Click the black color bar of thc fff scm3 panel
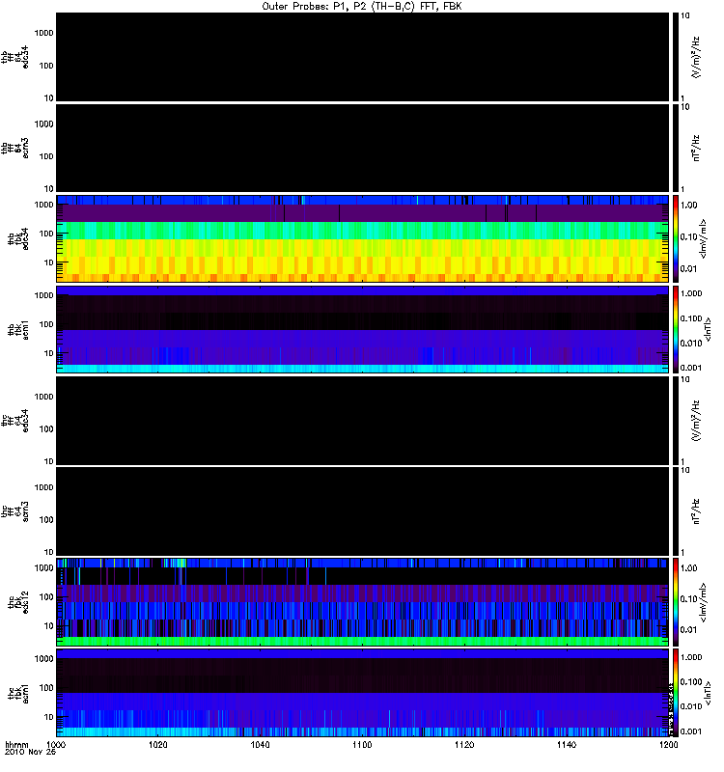Image resolution: width=724 pixels, height=772 pixels. click(x=676, y=511)
